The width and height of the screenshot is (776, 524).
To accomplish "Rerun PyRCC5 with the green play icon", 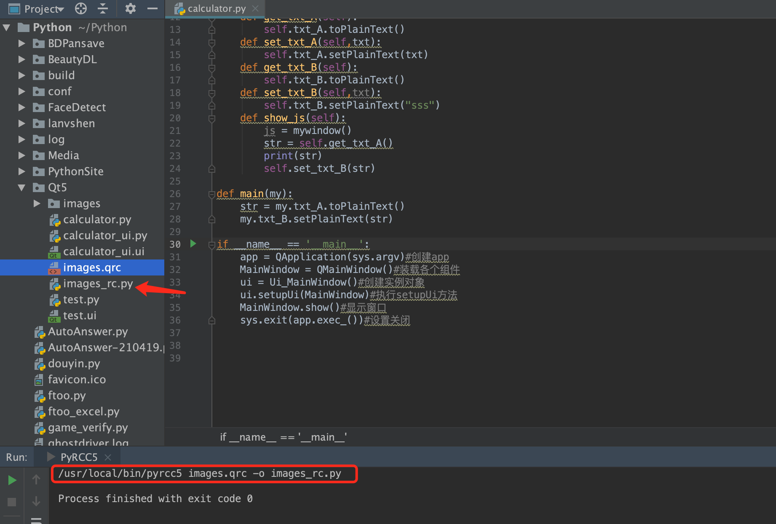I will (11, 480).
